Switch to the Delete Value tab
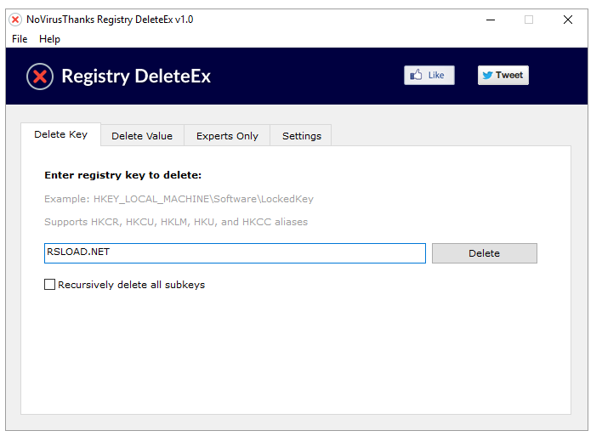602x442 pixels. [x=142, y=136]
